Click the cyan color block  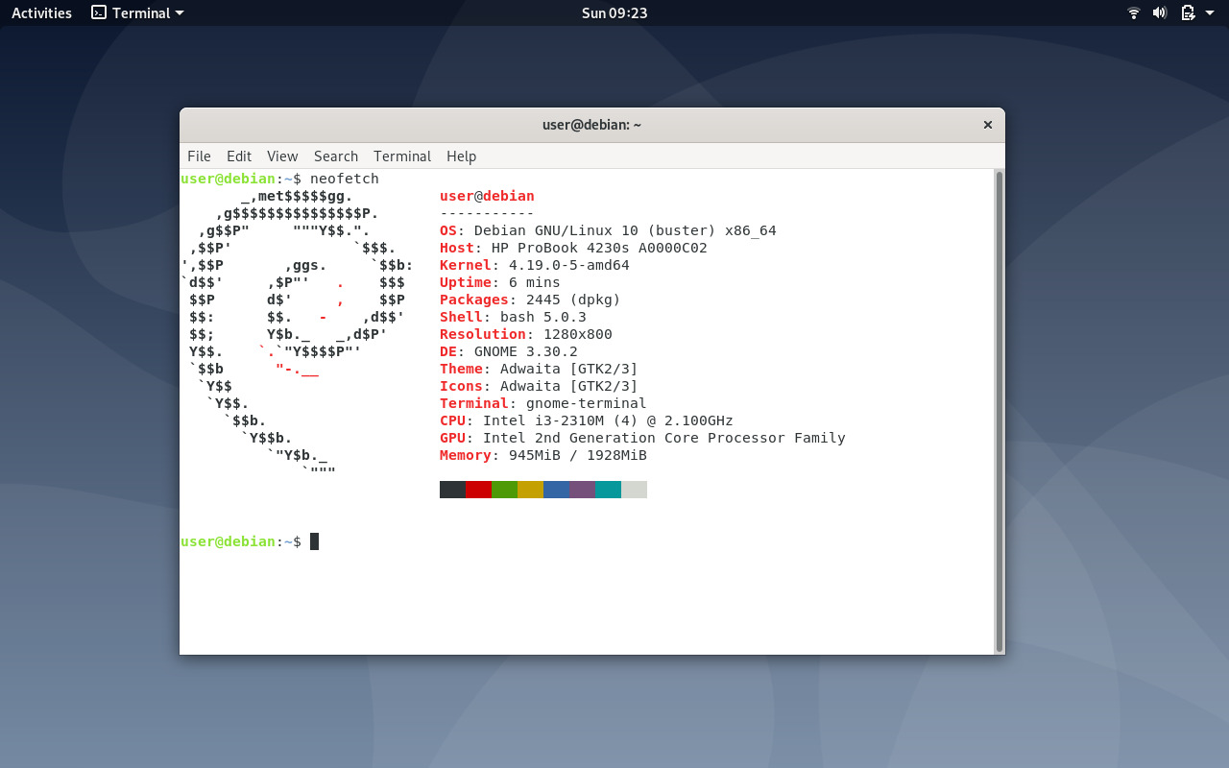[608, 490]
